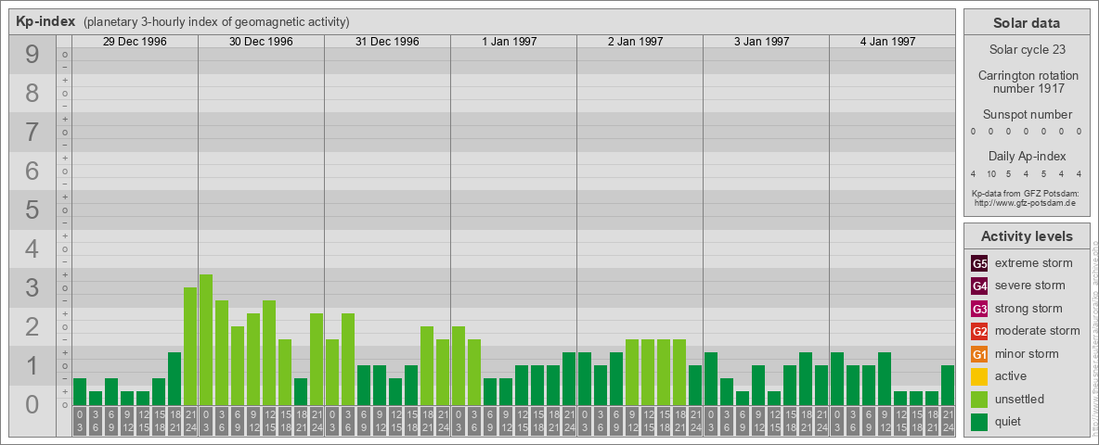The height and width of the screenshot is (445, 1099).
Task: Click the Kp scale number 5
Action: (32, 210)
